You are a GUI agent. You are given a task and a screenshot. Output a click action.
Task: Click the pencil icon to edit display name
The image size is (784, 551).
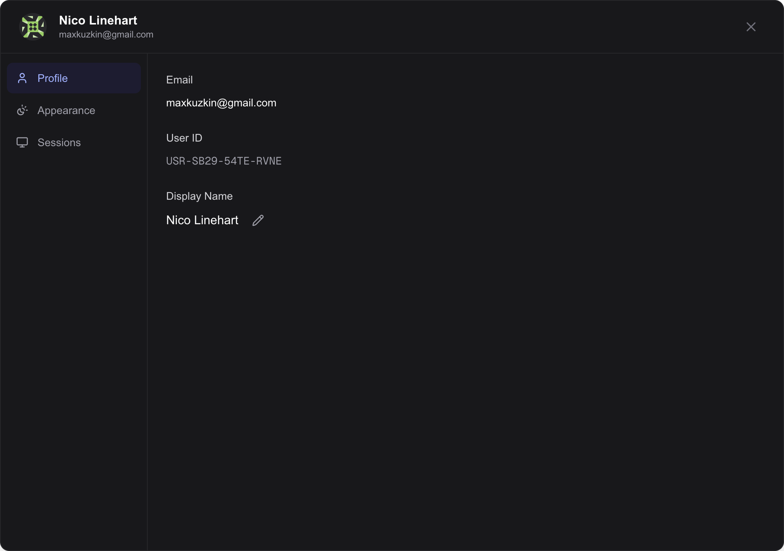(x=258, y=220)
